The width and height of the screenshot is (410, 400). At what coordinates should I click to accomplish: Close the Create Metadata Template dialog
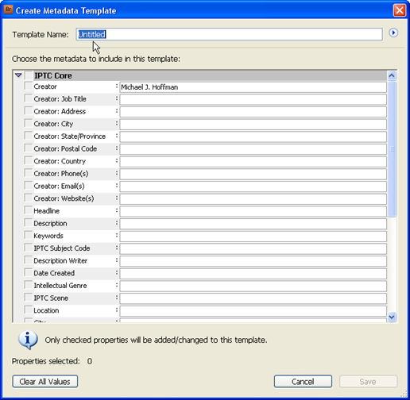click(x=400, y=10)
